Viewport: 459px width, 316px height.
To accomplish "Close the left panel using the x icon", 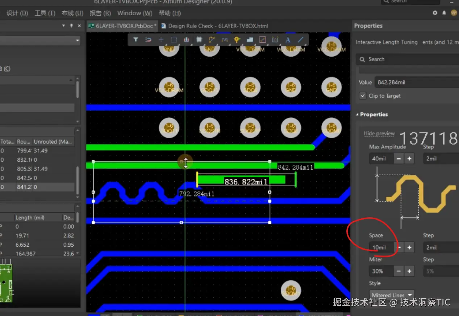I will tap(79, 26).
